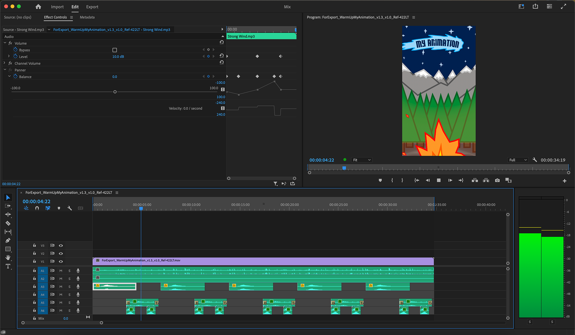
Task: Open the Button Editor plus icon
Action: pos(565,181)
